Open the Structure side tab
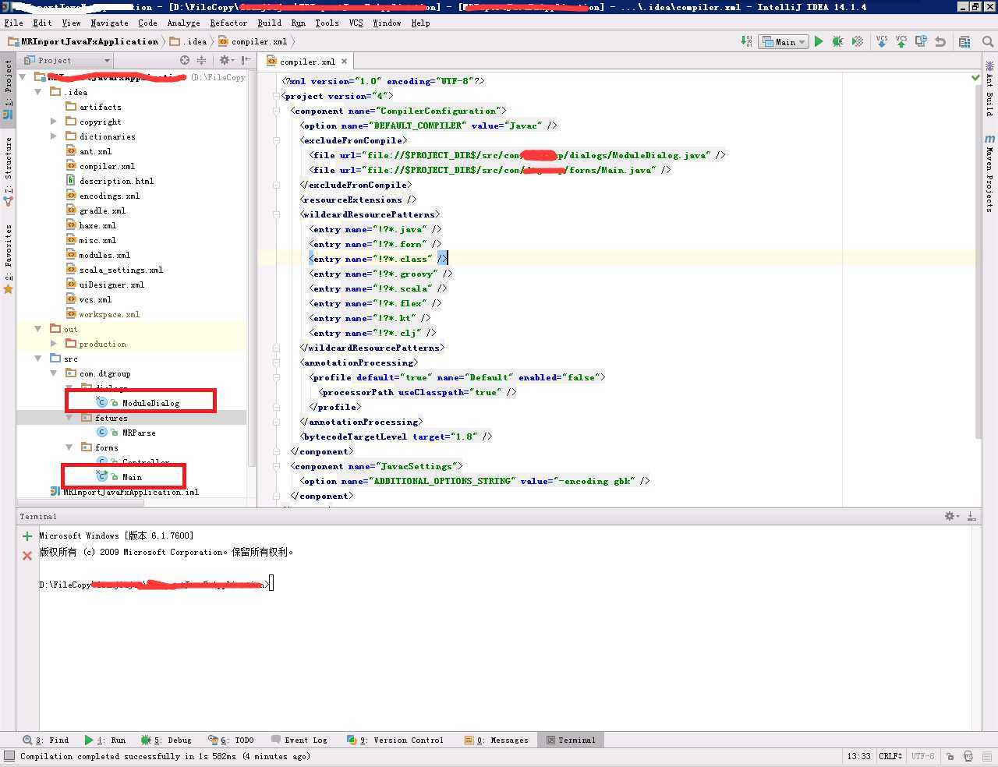998x767 pixels. (x=8, y=171)
